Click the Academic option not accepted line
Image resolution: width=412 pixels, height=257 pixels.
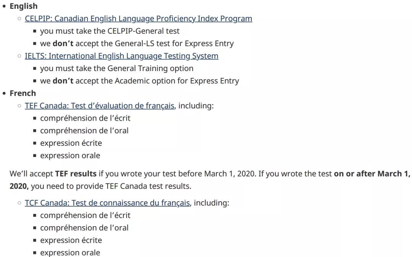pyautogui.click(x=140, y=81)
